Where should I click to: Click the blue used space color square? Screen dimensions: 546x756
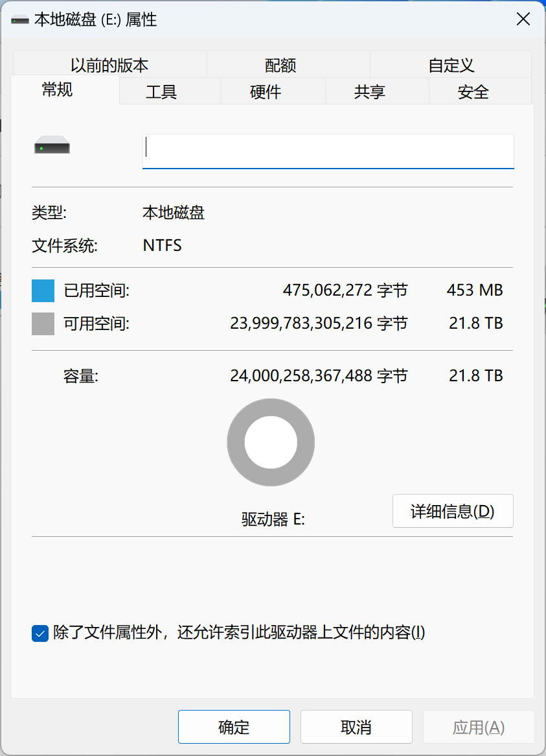[x=43, y=290]
